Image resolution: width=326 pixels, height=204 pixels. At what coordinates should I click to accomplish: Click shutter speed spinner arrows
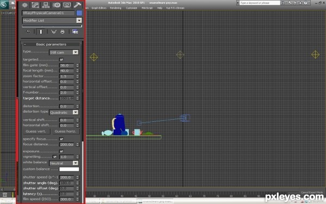click(x=77, y=177)
